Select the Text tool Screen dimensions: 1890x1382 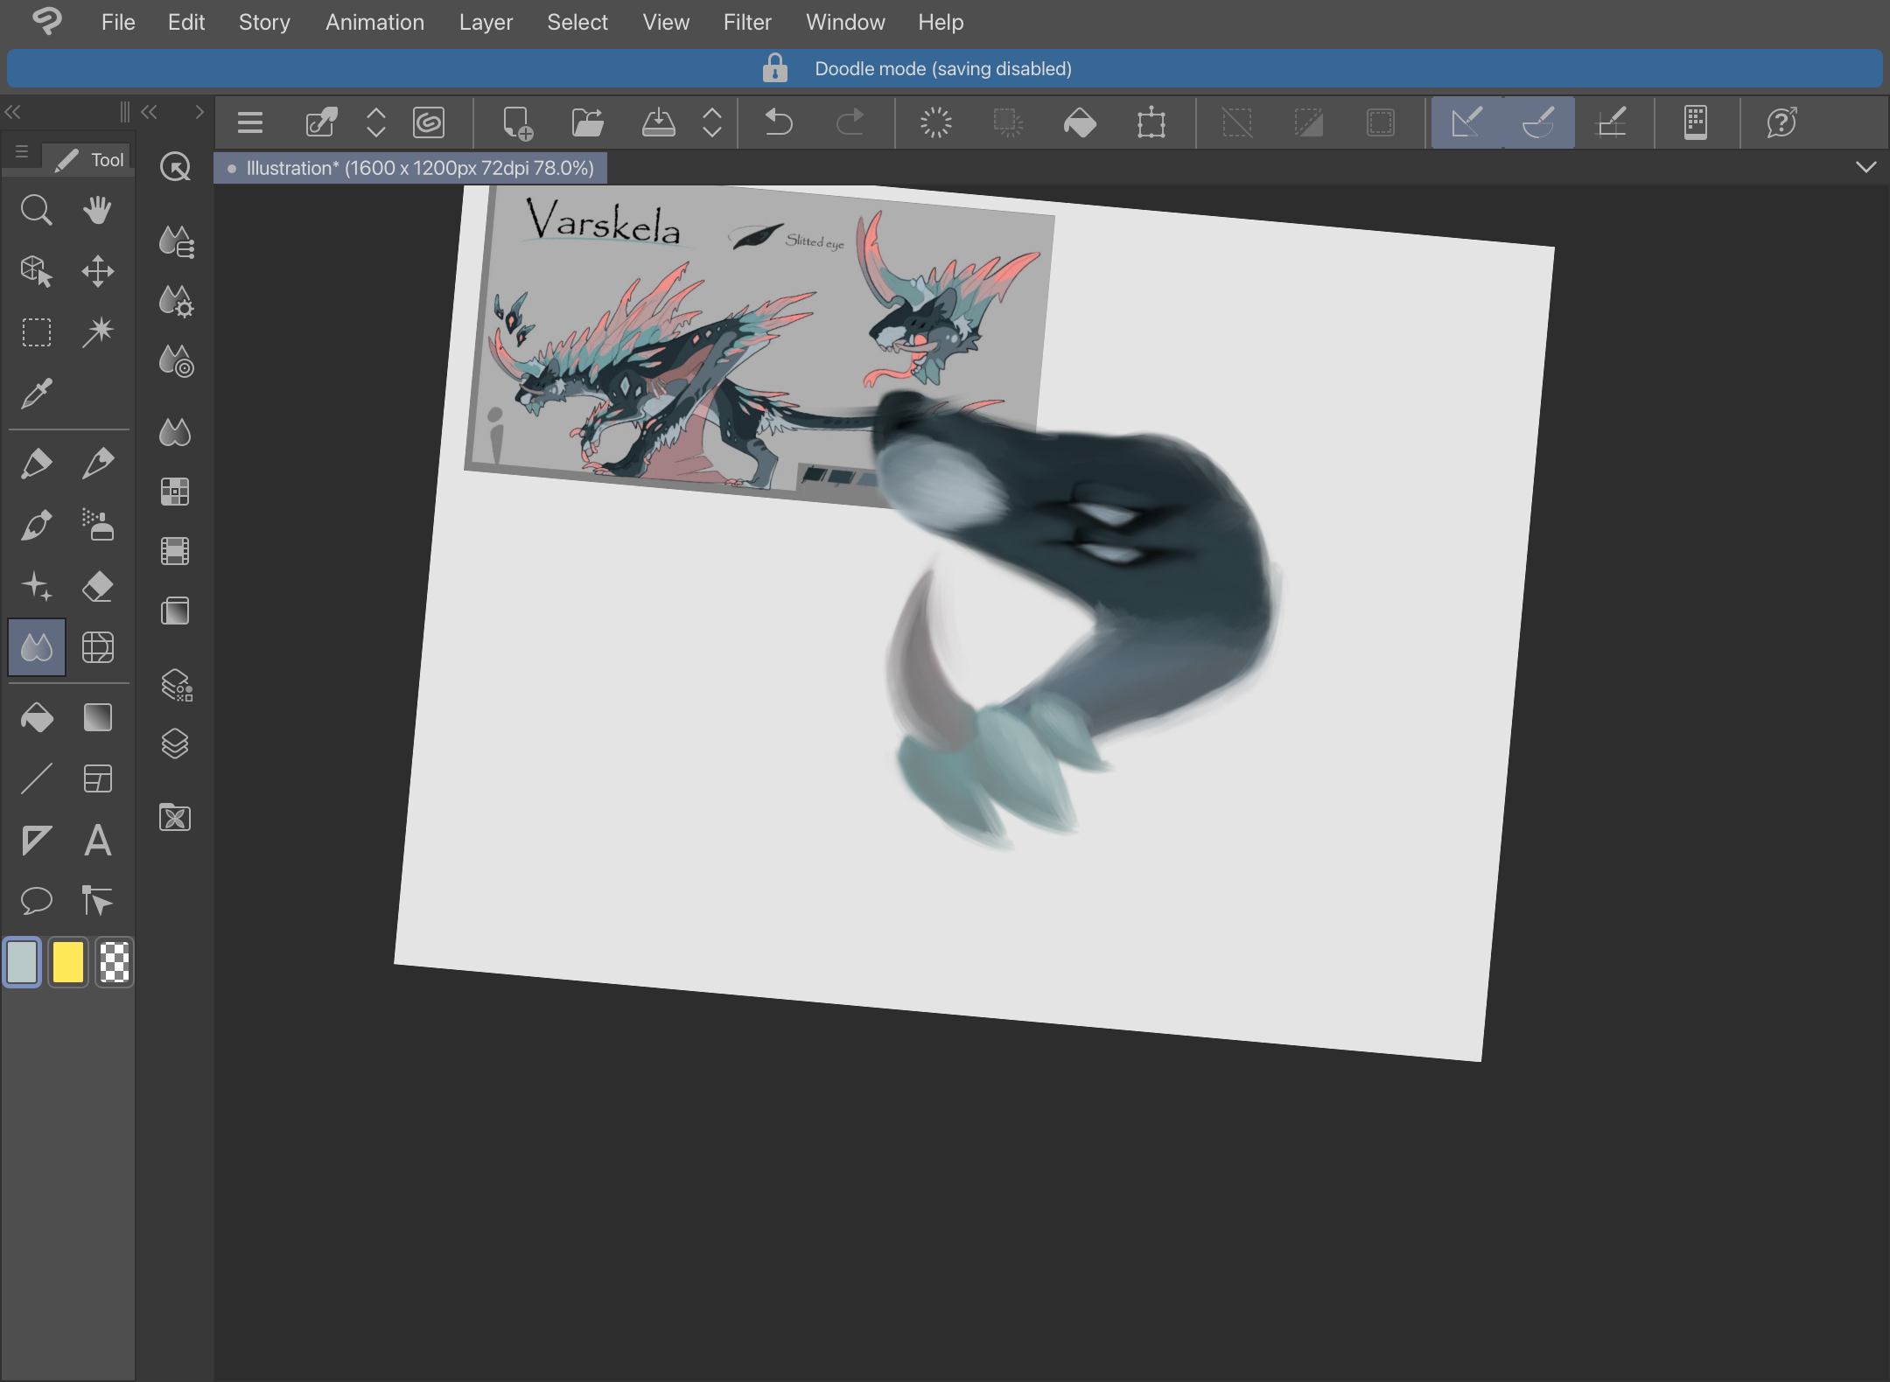pos(97,840)
